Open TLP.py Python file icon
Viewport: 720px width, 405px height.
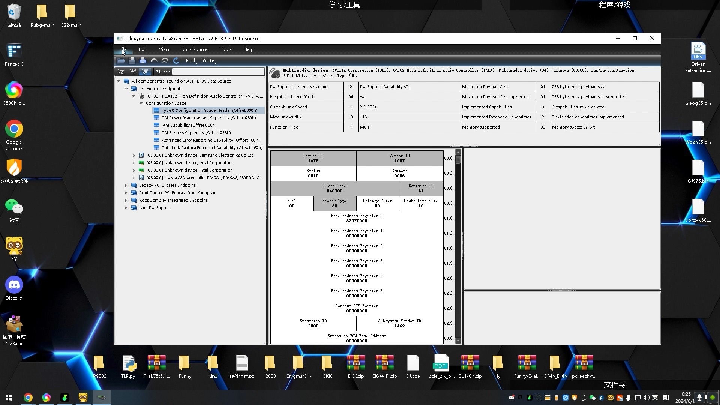pyautogui.click(x=128, y=366)
